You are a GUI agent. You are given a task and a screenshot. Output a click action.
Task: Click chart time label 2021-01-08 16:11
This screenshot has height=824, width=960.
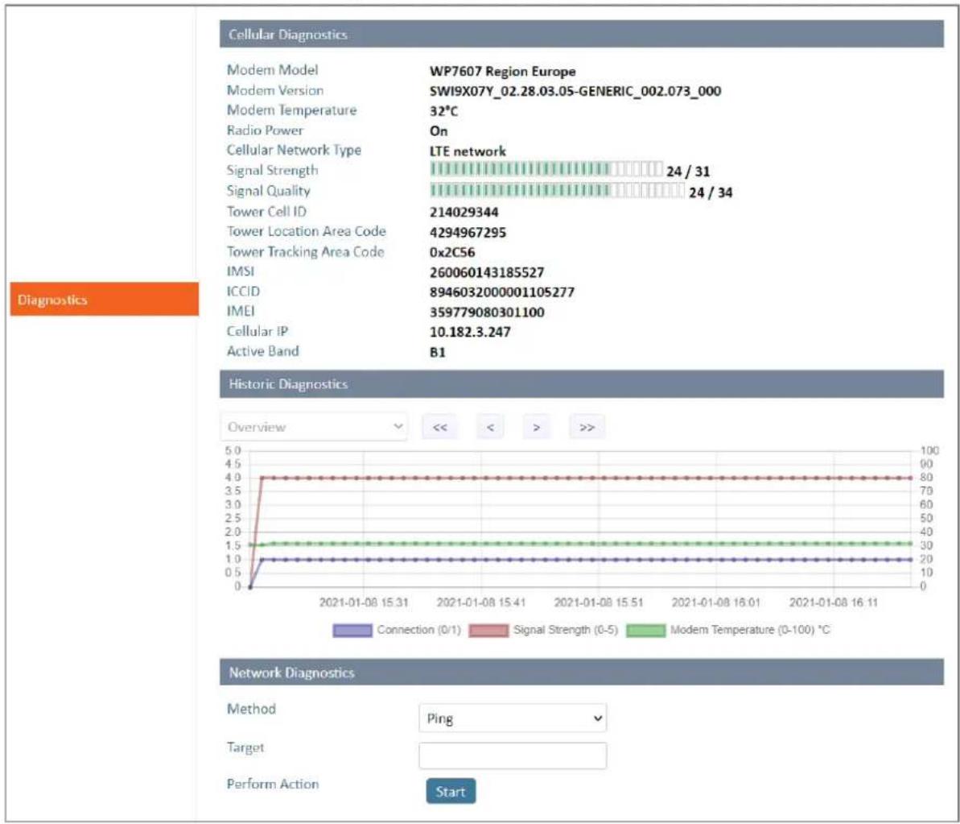point(834,602)
